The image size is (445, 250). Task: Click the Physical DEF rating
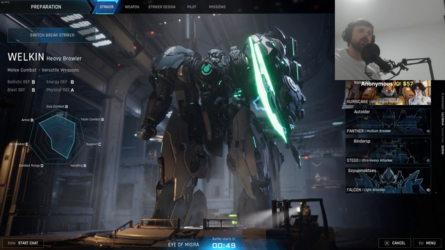pos(60,90)
